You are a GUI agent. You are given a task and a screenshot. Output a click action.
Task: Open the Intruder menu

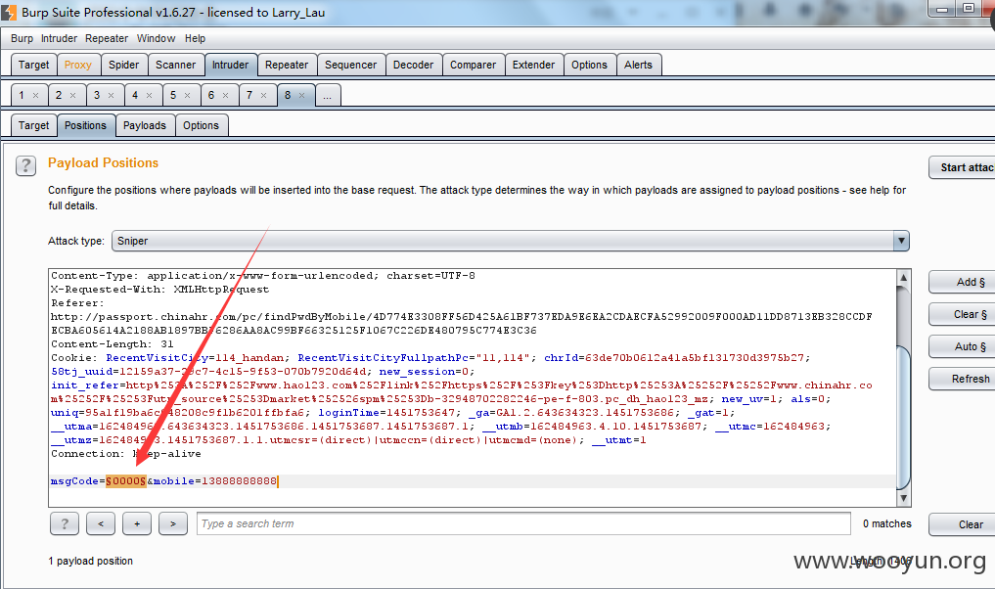point(59,39)
